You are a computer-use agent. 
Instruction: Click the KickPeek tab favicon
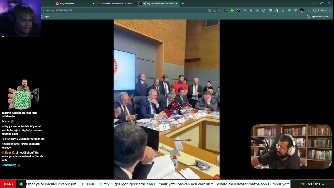[99, 4]
